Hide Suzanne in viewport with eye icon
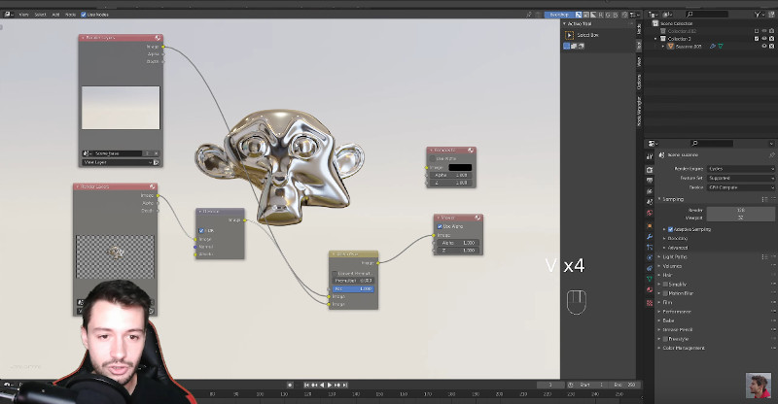Image resolution: width=778 pixels, height=404 pixels. tap(764, 46)
